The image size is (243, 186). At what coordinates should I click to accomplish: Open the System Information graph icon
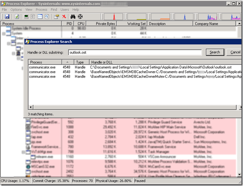[26, 17]
